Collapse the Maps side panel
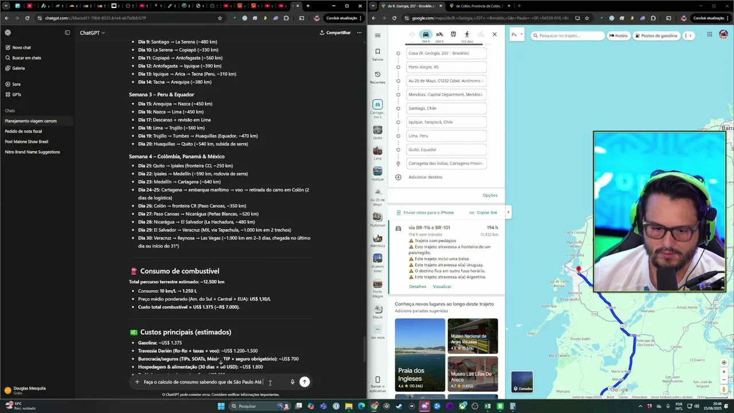Image resolution: width=734 pixels, height=413 pixels. 508,212
